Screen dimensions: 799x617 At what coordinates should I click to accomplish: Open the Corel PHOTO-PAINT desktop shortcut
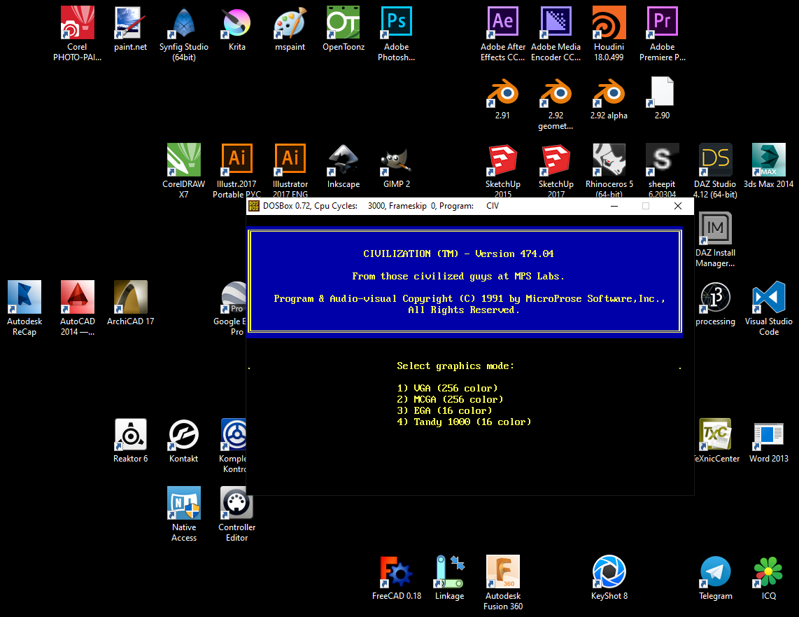tap(78, 23)
